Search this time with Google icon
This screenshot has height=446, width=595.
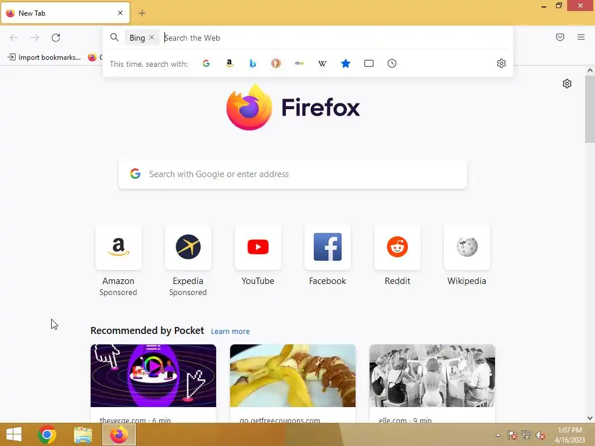click(x=206, y=63)
